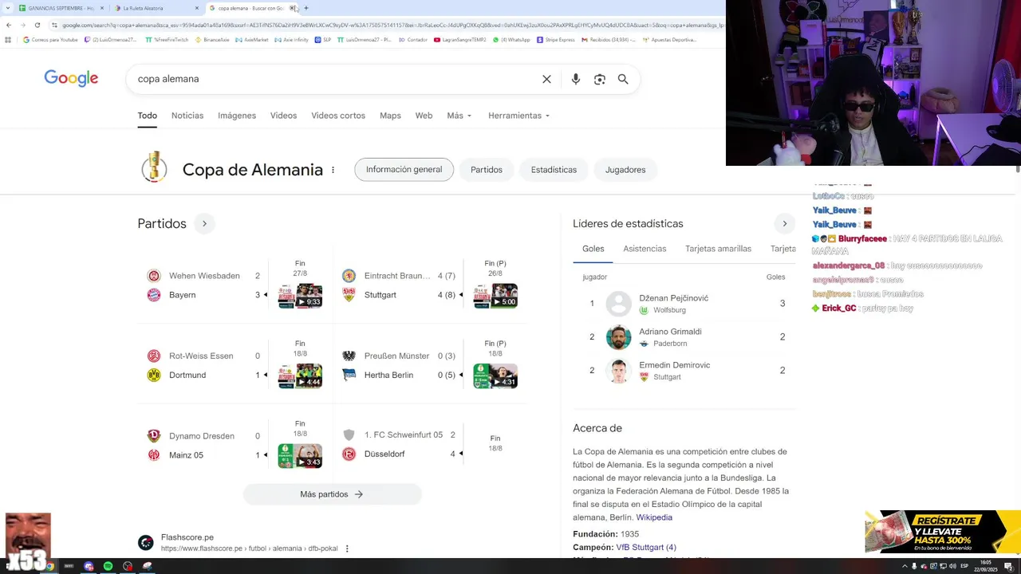The height and width of the screenshot is (574, 1021).
Task: Open the Binance/Axie bookmark
Action: 212,39
